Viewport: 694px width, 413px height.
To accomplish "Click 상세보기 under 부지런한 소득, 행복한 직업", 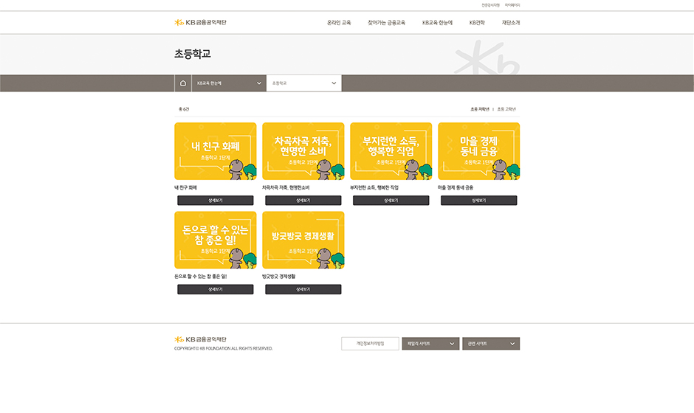I will [391, 201].
